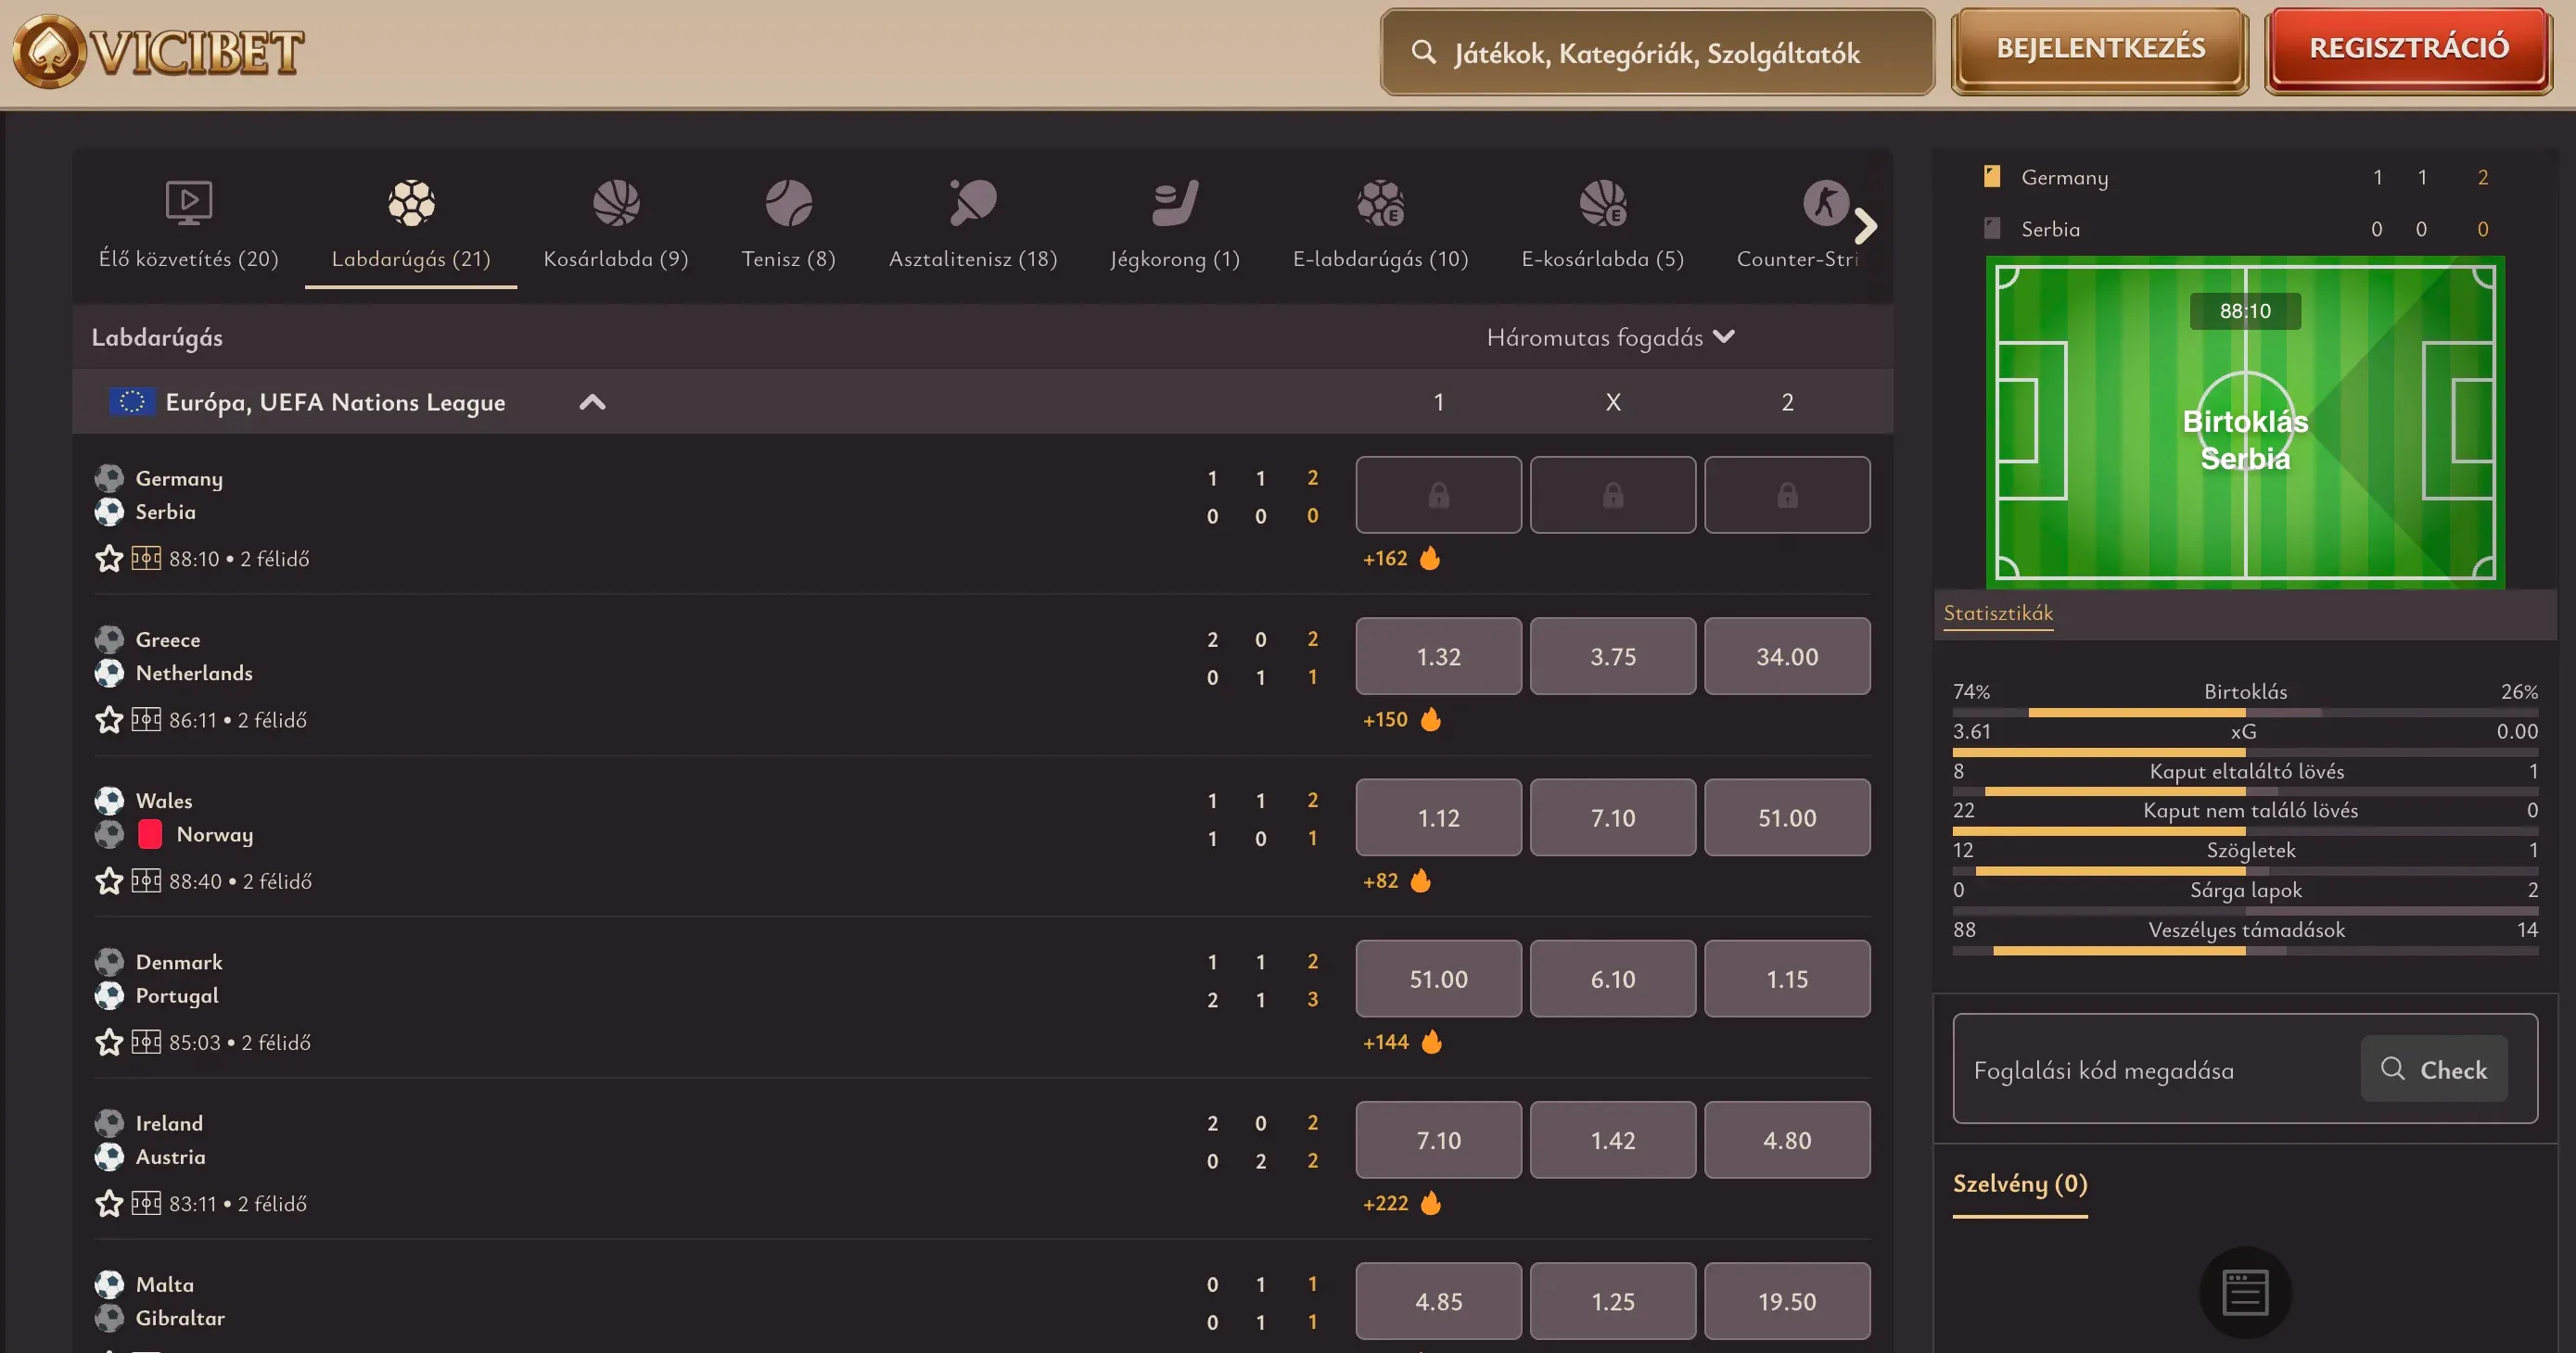
Task: Click the fire icon next to +82
Action: (1421, 879)
